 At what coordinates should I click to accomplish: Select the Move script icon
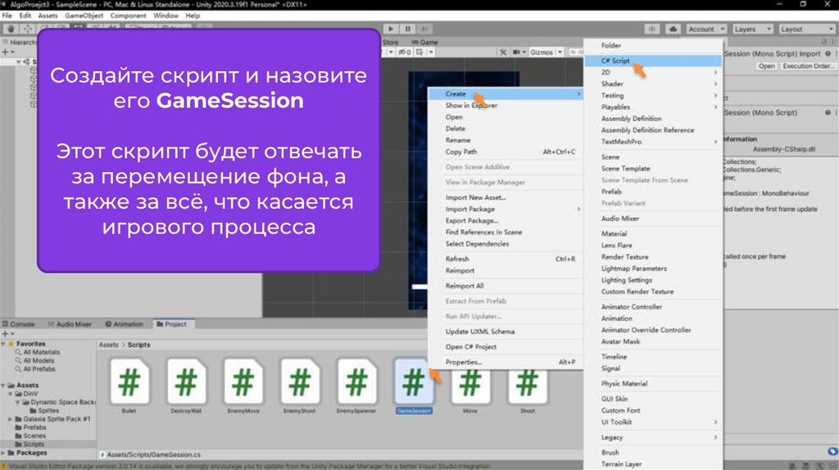coord(470,386)
